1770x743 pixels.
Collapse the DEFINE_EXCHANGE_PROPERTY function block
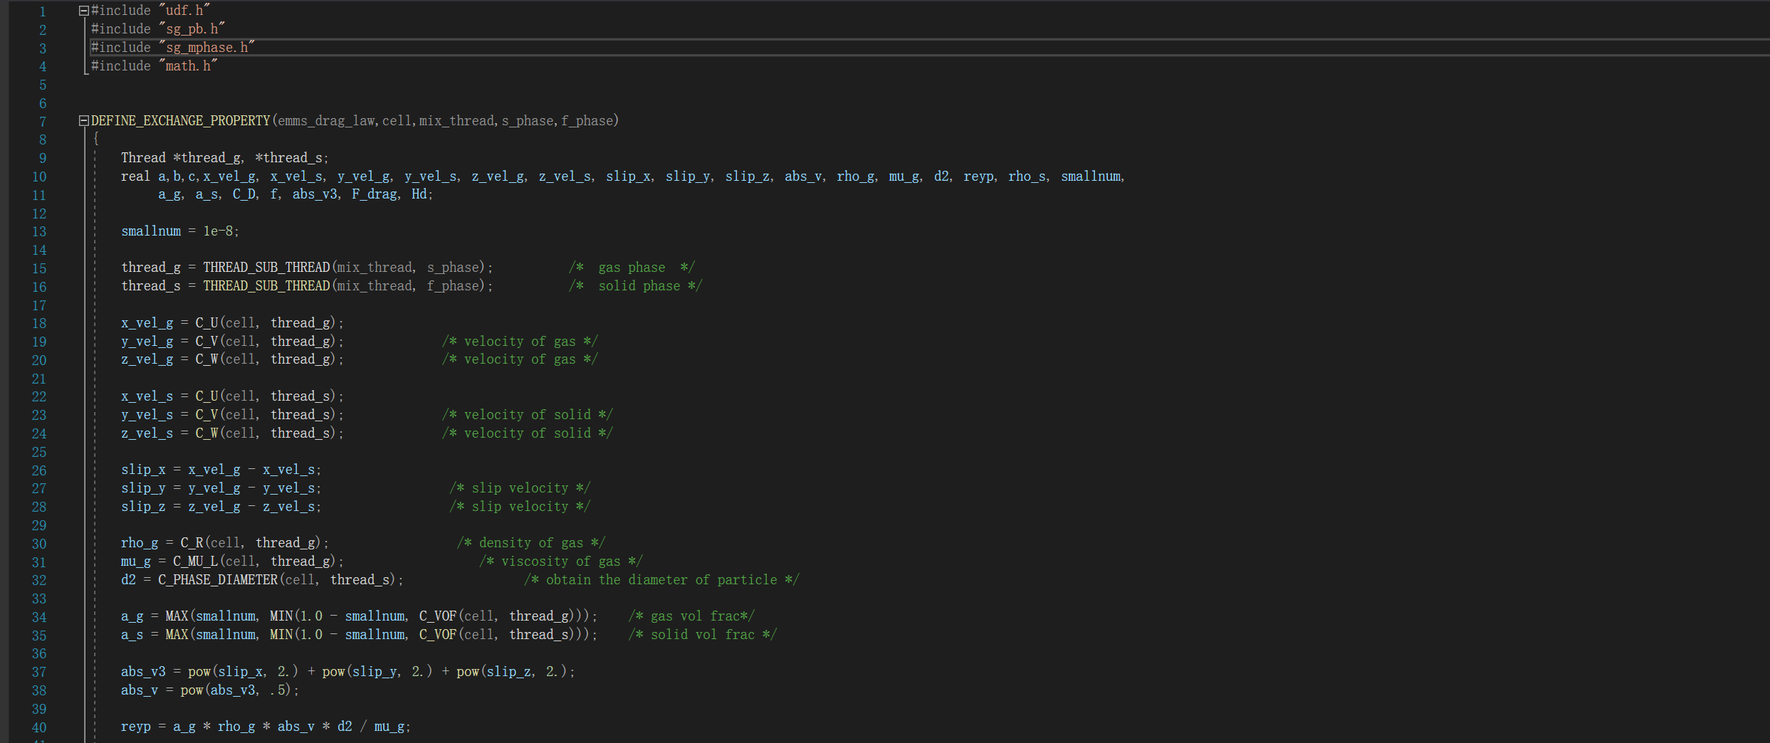(x=83, y=121)
